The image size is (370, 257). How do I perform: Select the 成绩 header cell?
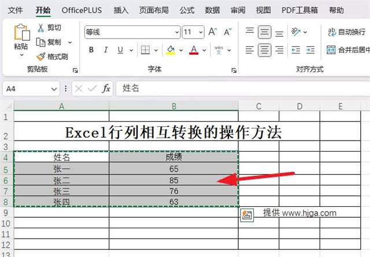[173, 157]
